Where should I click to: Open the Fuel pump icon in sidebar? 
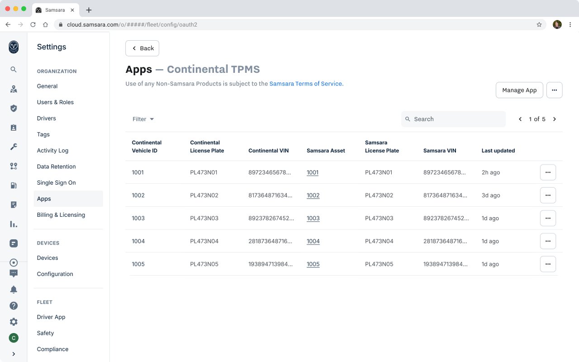[x=14, y=185]
